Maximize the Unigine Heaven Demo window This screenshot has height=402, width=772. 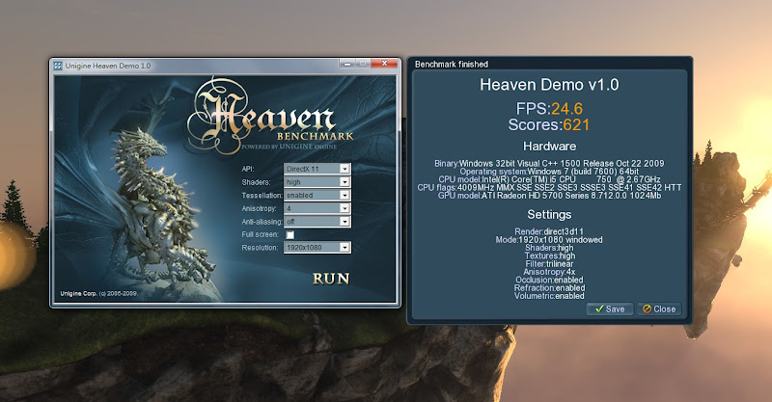363,64
